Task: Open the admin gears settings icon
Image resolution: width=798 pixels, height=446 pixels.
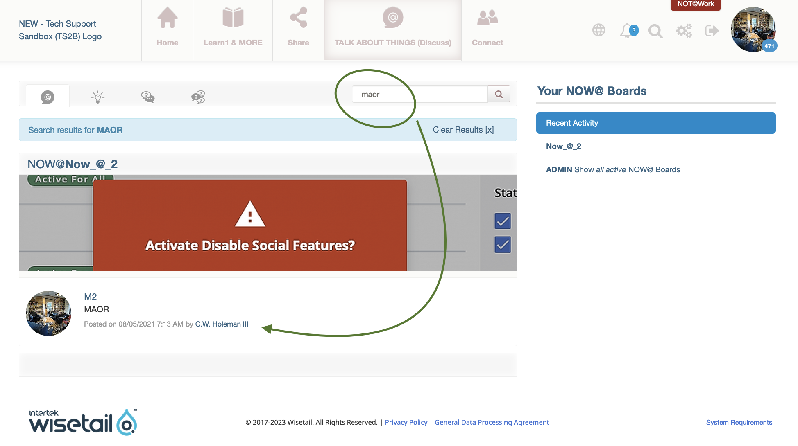Action: tap(684, 31)
